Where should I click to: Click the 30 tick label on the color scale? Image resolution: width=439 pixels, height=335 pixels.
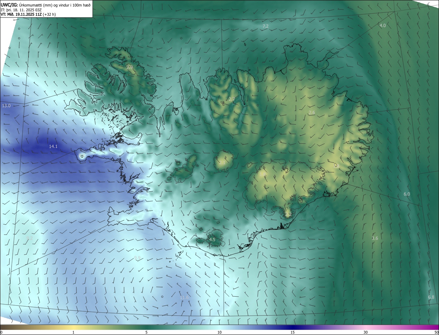[x=366, y=332]
